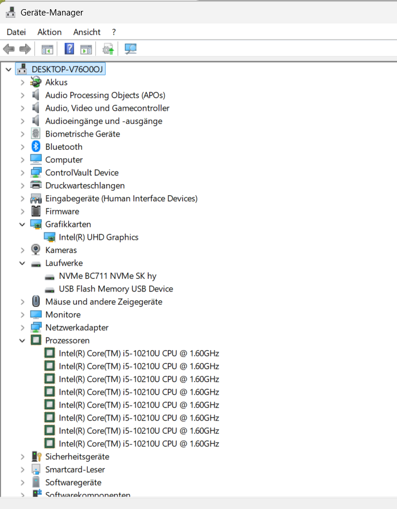Click the Biometrische Geräte fingerprint icon
Screen dimensions: 397x509
point(36,134)
